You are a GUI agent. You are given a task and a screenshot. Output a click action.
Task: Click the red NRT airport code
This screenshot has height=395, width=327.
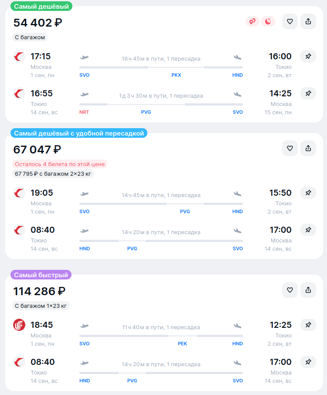[x=84, y=112]
